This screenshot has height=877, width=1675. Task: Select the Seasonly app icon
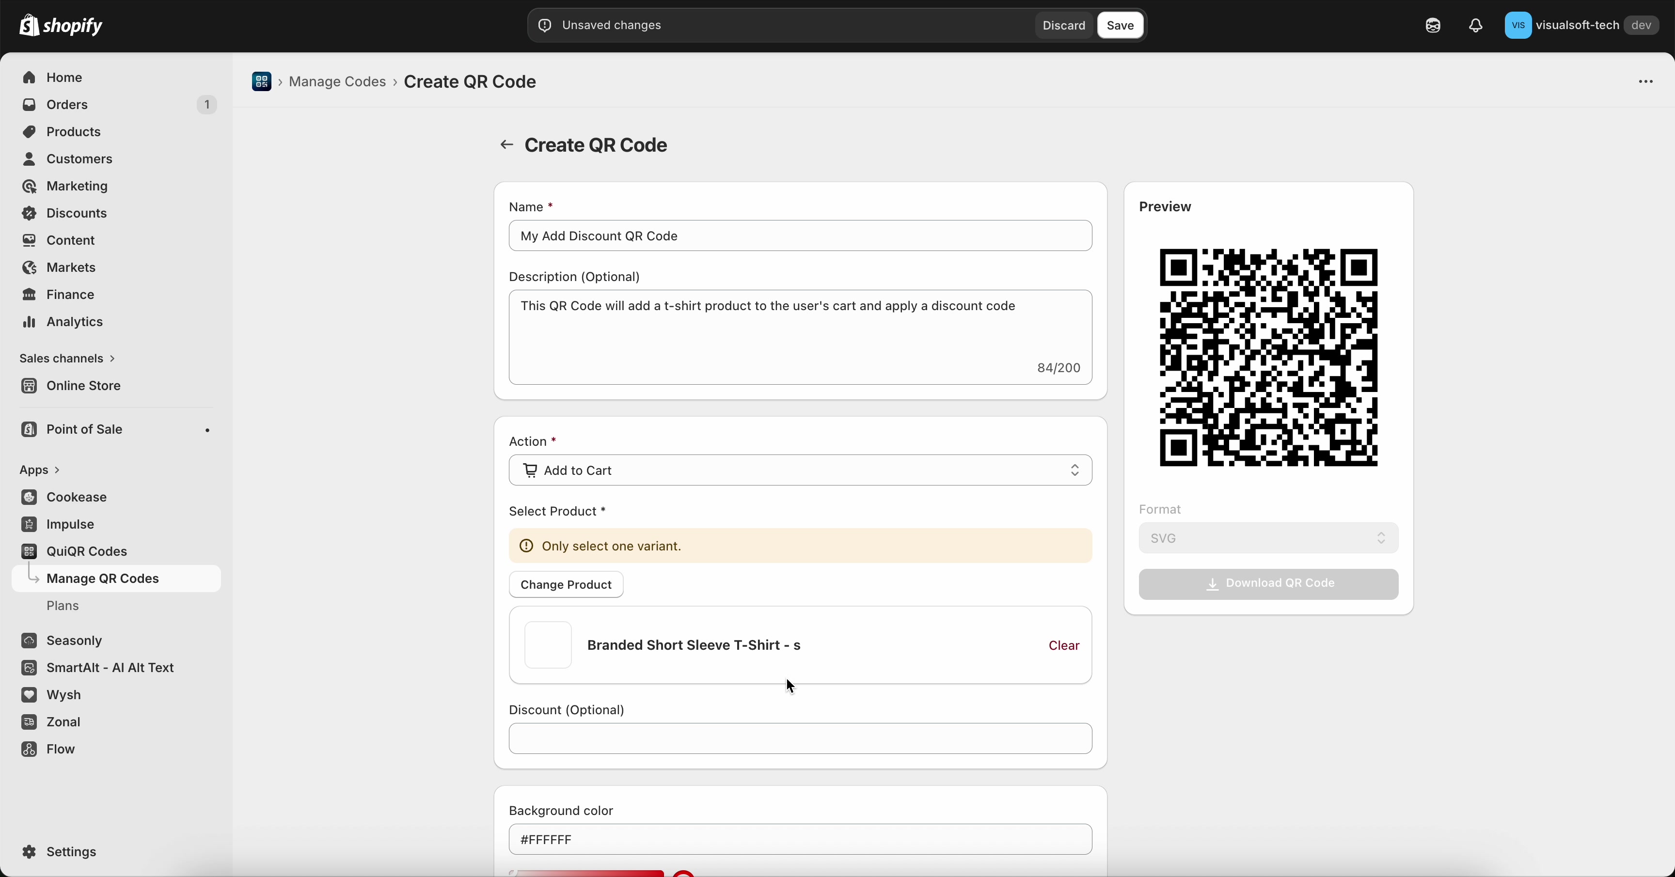tap(29, 641)
